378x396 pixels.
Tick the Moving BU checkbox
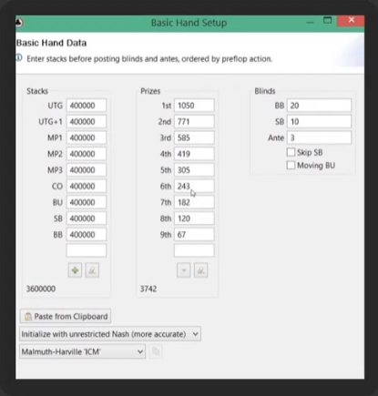click(x=291, y=165)
